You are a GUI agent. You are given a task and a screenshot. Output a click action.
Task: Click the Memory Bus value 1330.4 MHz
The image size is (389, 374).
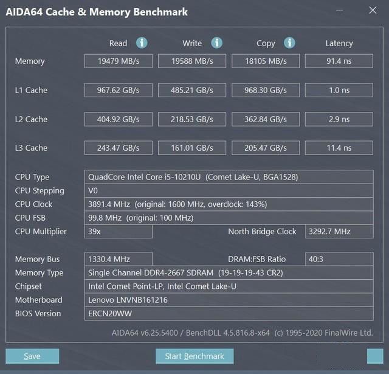pyautogui.click(x=119, y=259)
